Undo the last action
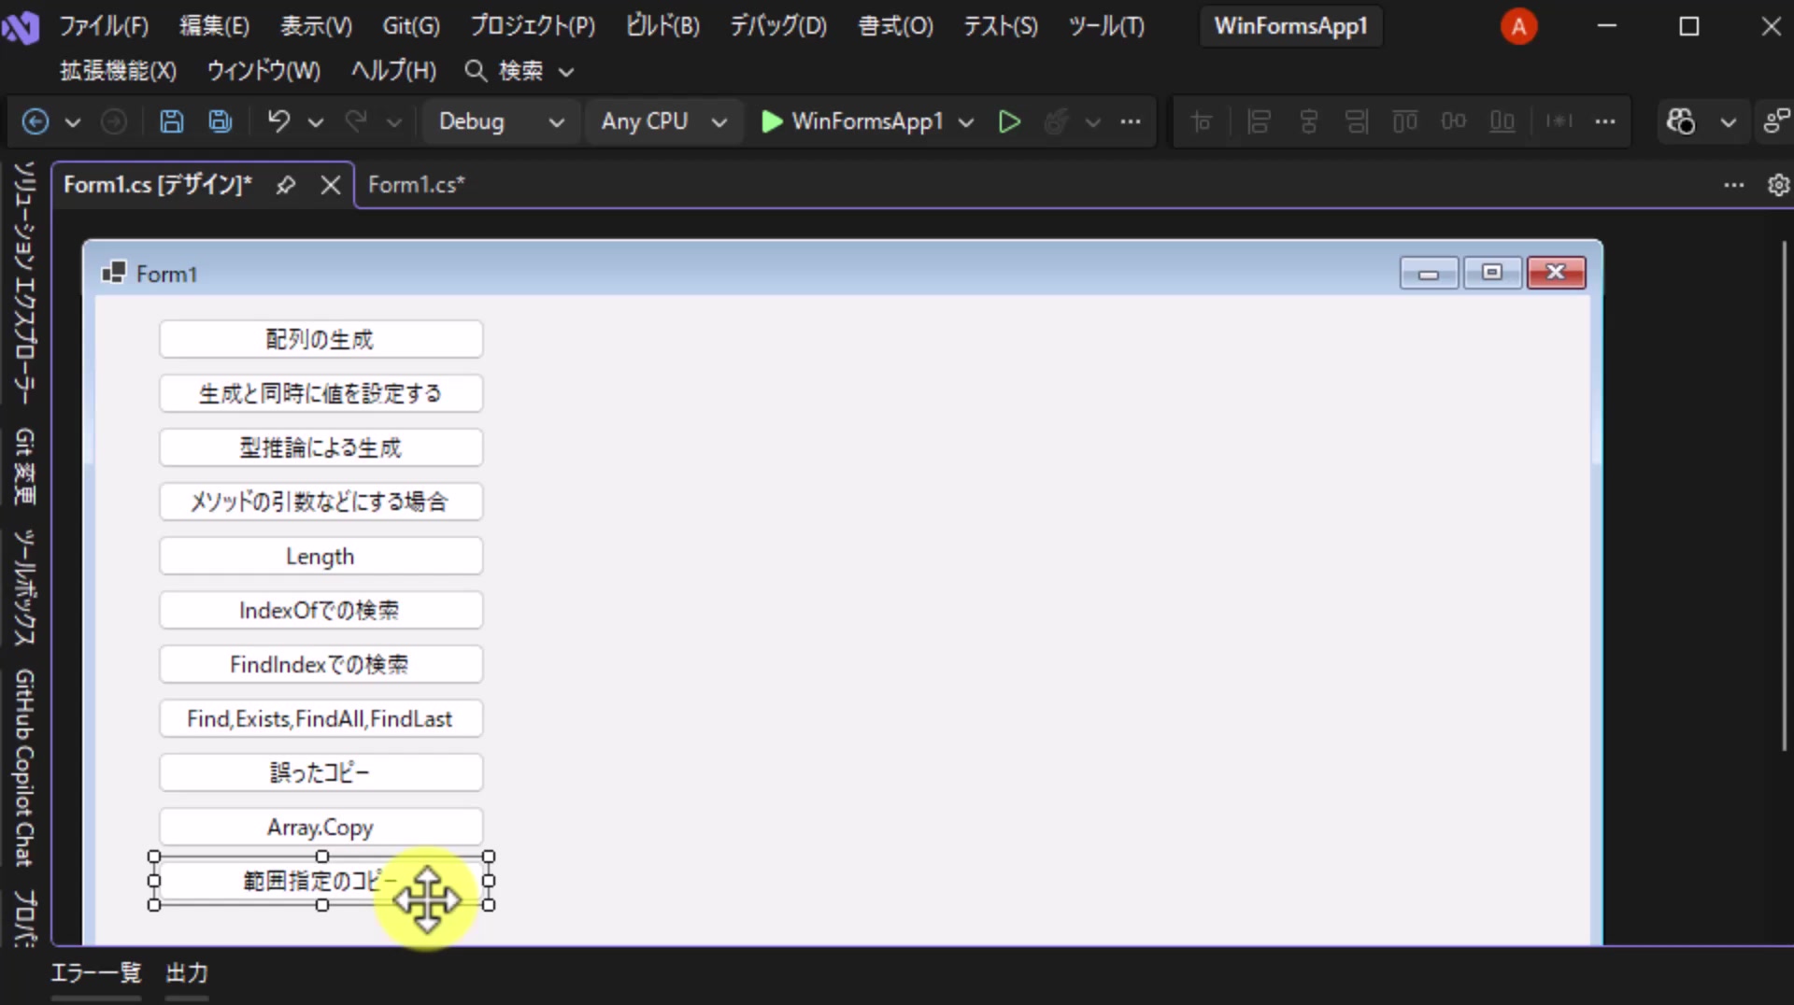 pyautogui.click(x=278, y=121)
